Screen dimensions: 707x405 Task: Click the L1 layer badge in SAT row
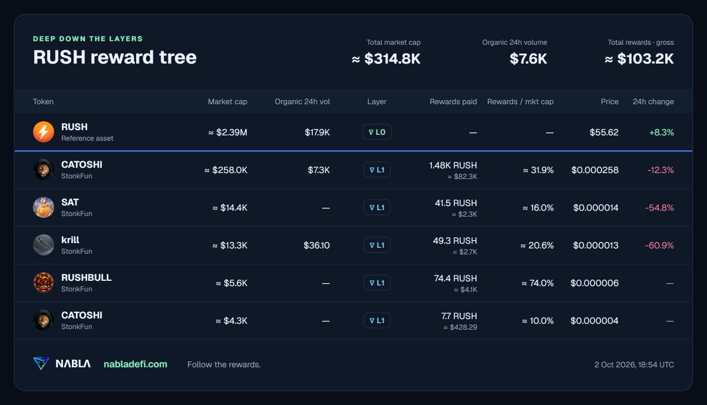(377, 207)
